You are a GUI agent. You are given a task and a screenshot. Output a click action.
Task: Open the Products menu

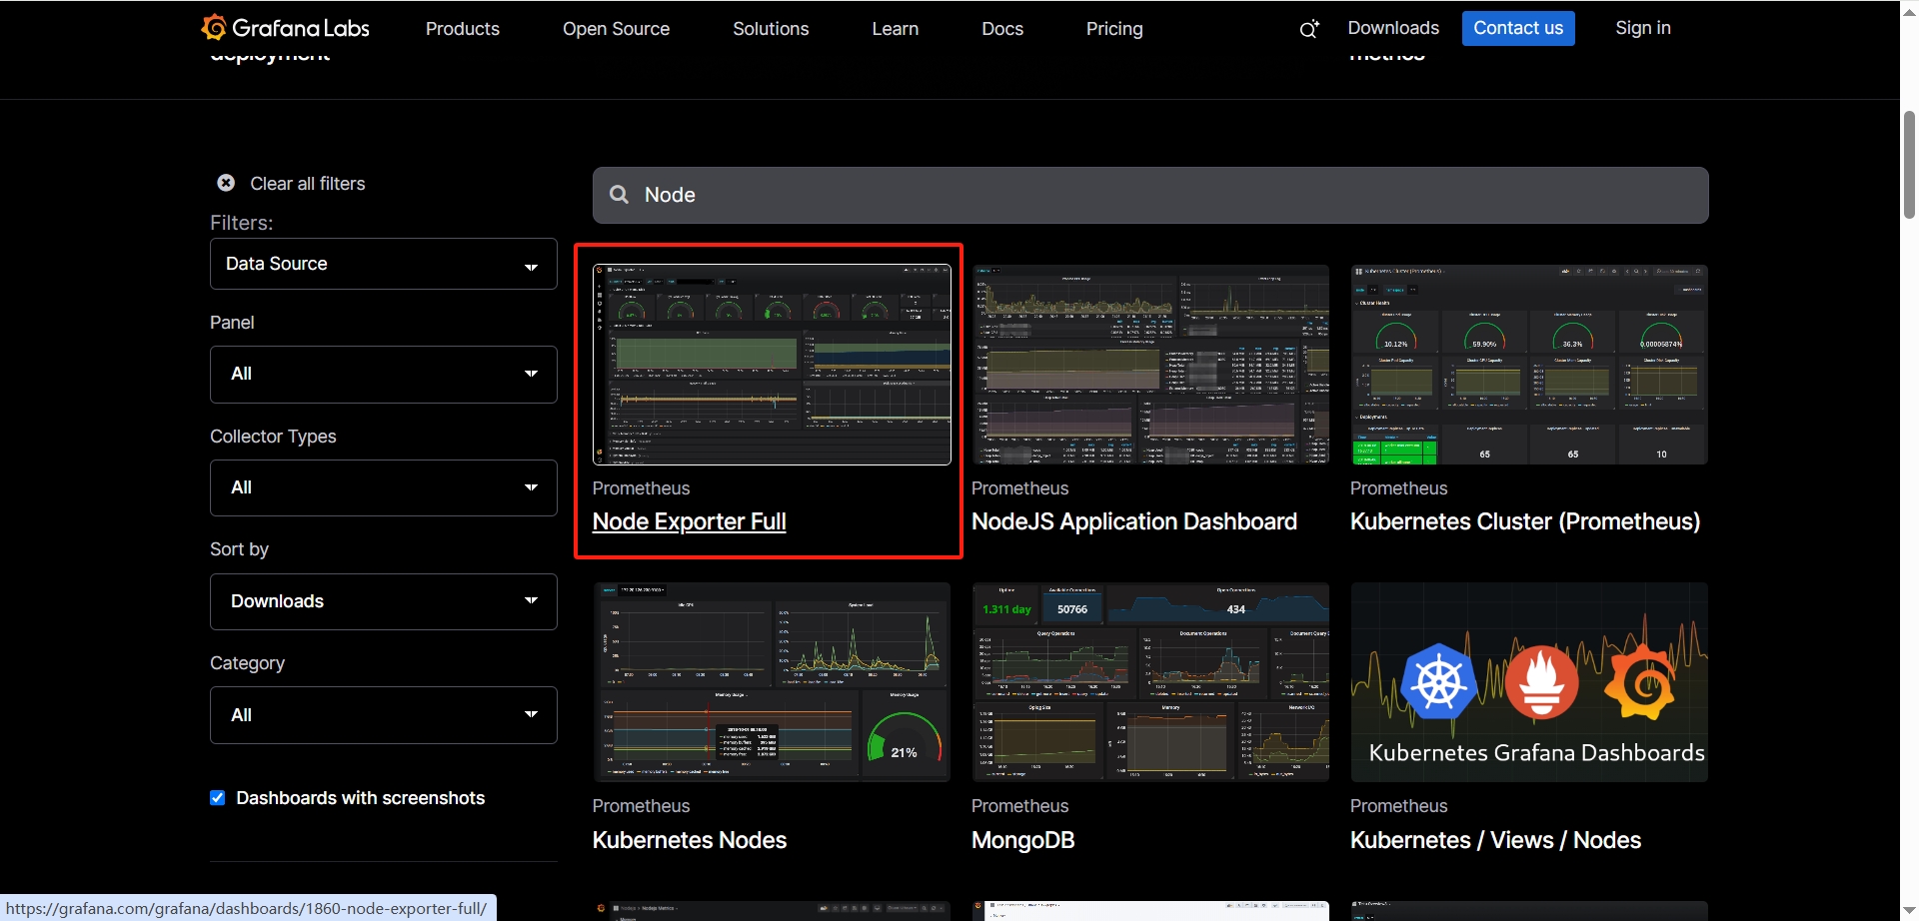[462, 29]
